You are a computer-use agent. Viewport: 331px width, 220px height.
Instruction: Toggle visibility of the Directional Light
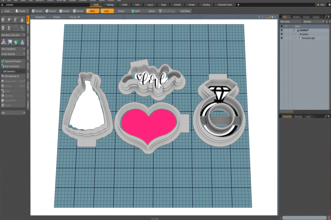click(282, 38)
